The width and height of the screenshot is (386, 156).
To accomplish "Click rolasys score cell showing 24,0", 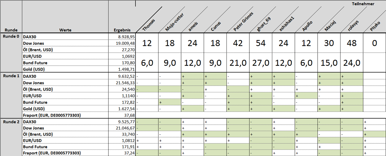I will click(352, 63).
